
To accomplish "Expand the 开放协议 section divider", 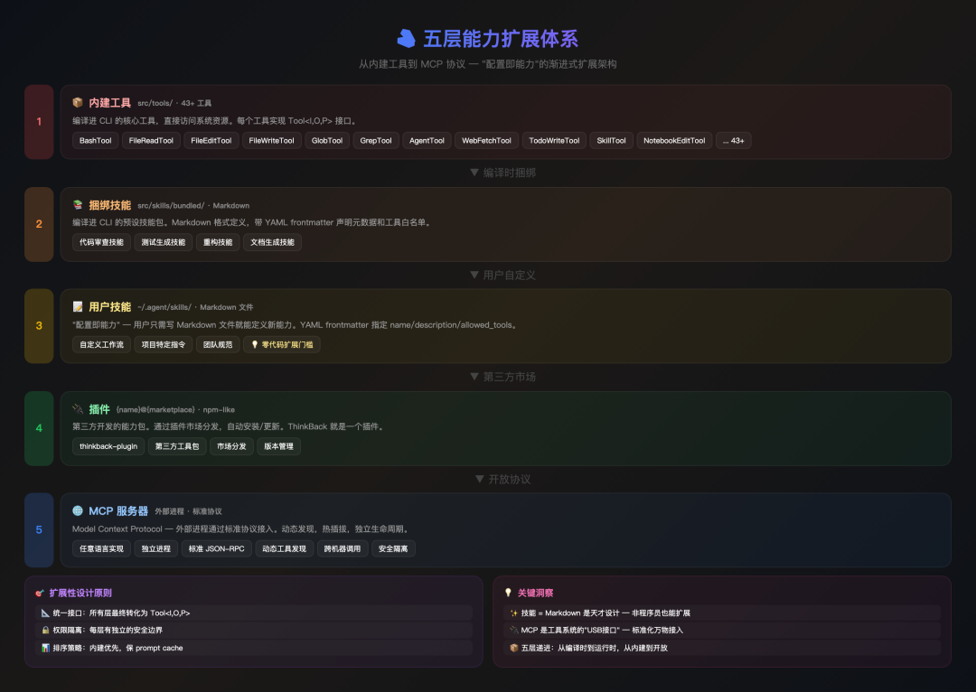I will (x=502, y=479).
